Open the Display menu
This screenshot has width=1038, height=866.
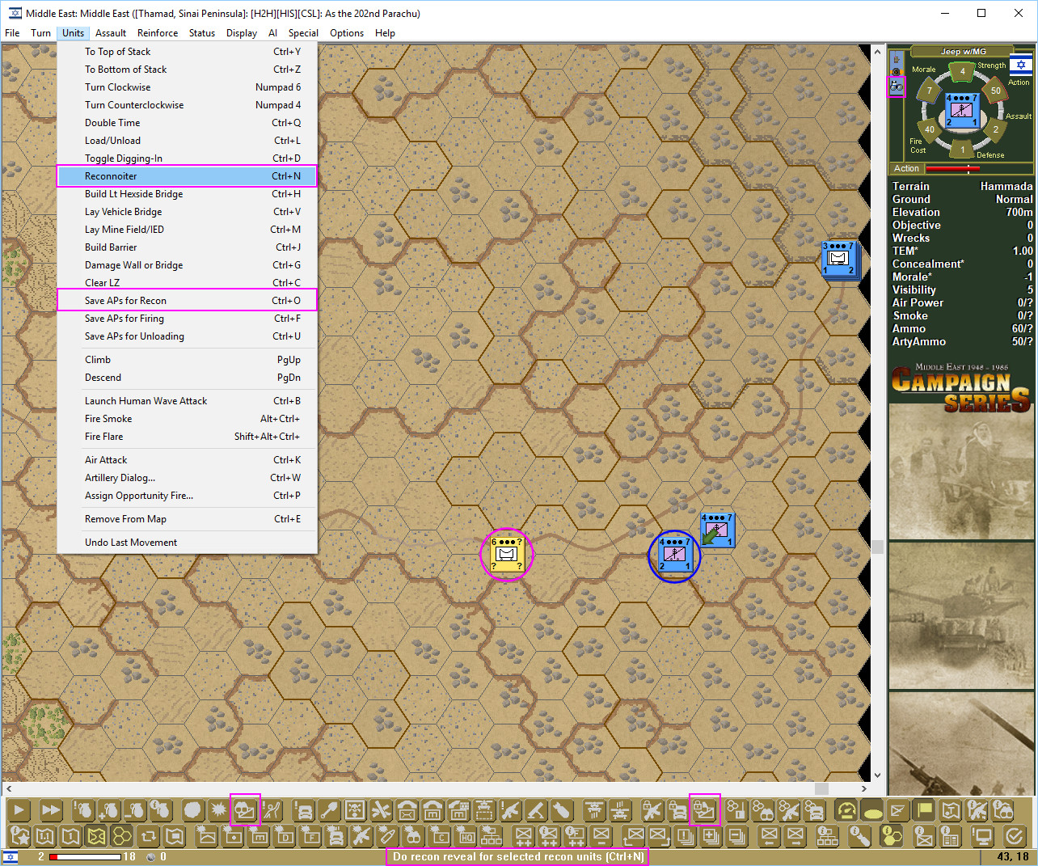point(242,33)
